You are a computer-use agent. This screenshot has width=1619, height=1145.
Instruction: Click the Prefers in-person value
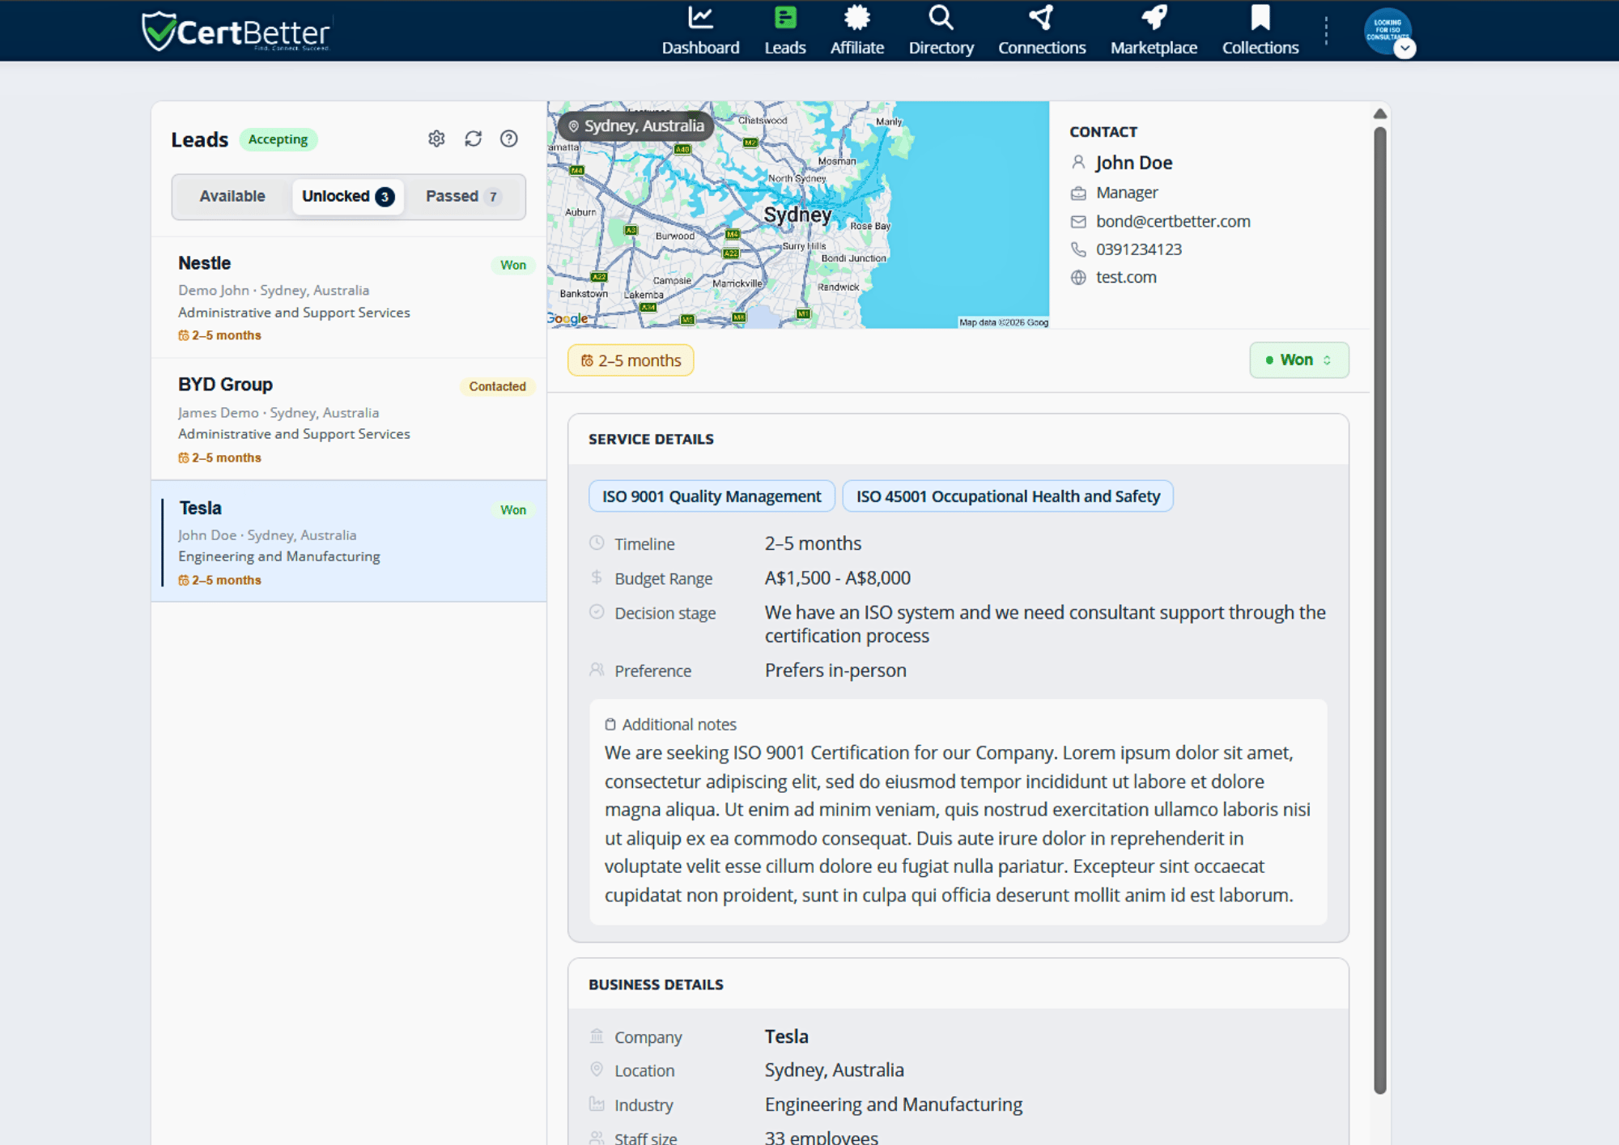(835, 670)
